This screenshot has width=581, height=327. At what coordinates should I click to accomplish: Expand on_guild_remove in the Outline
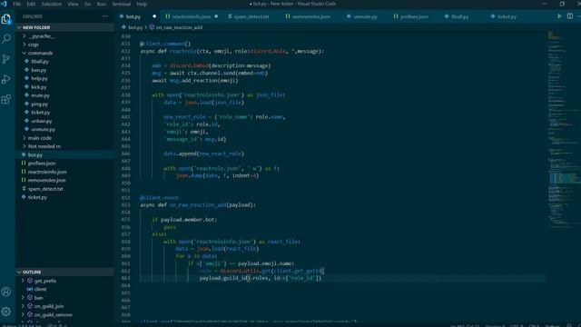24,314
